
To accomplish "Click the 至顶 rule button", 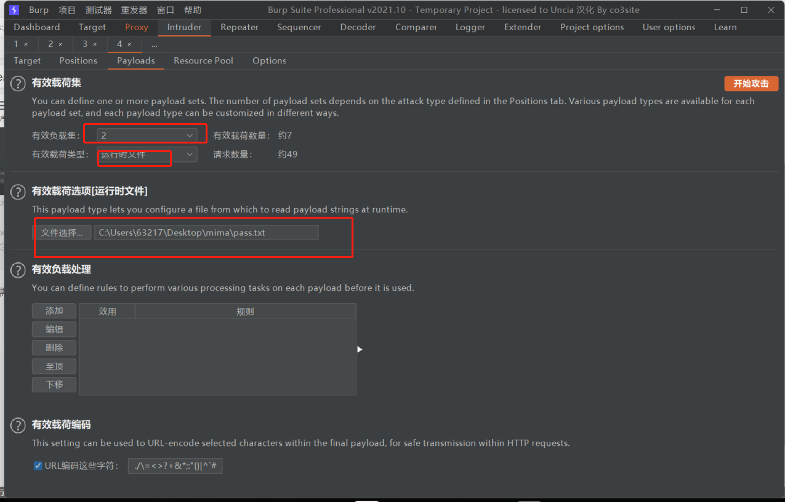I will (54, 366).
